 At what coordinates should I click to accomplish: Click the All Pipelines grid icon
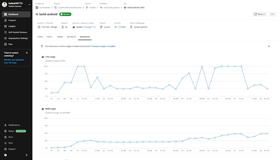[37, 8]
